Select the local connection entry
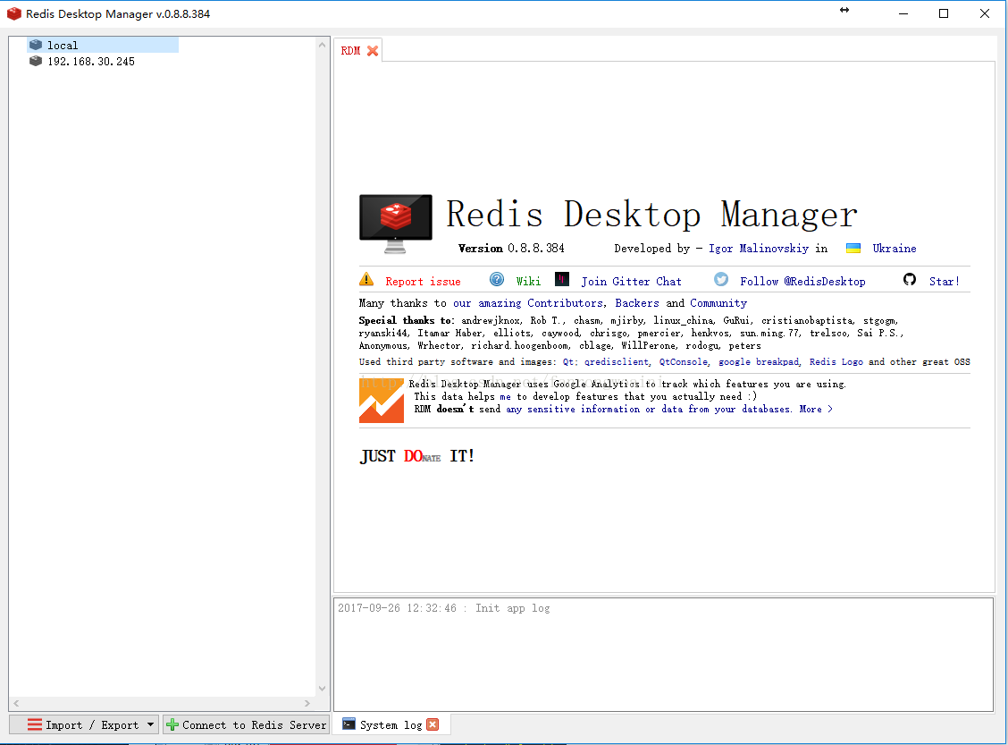This screenshot has width=1008, height=745. [x=103, y=45]
